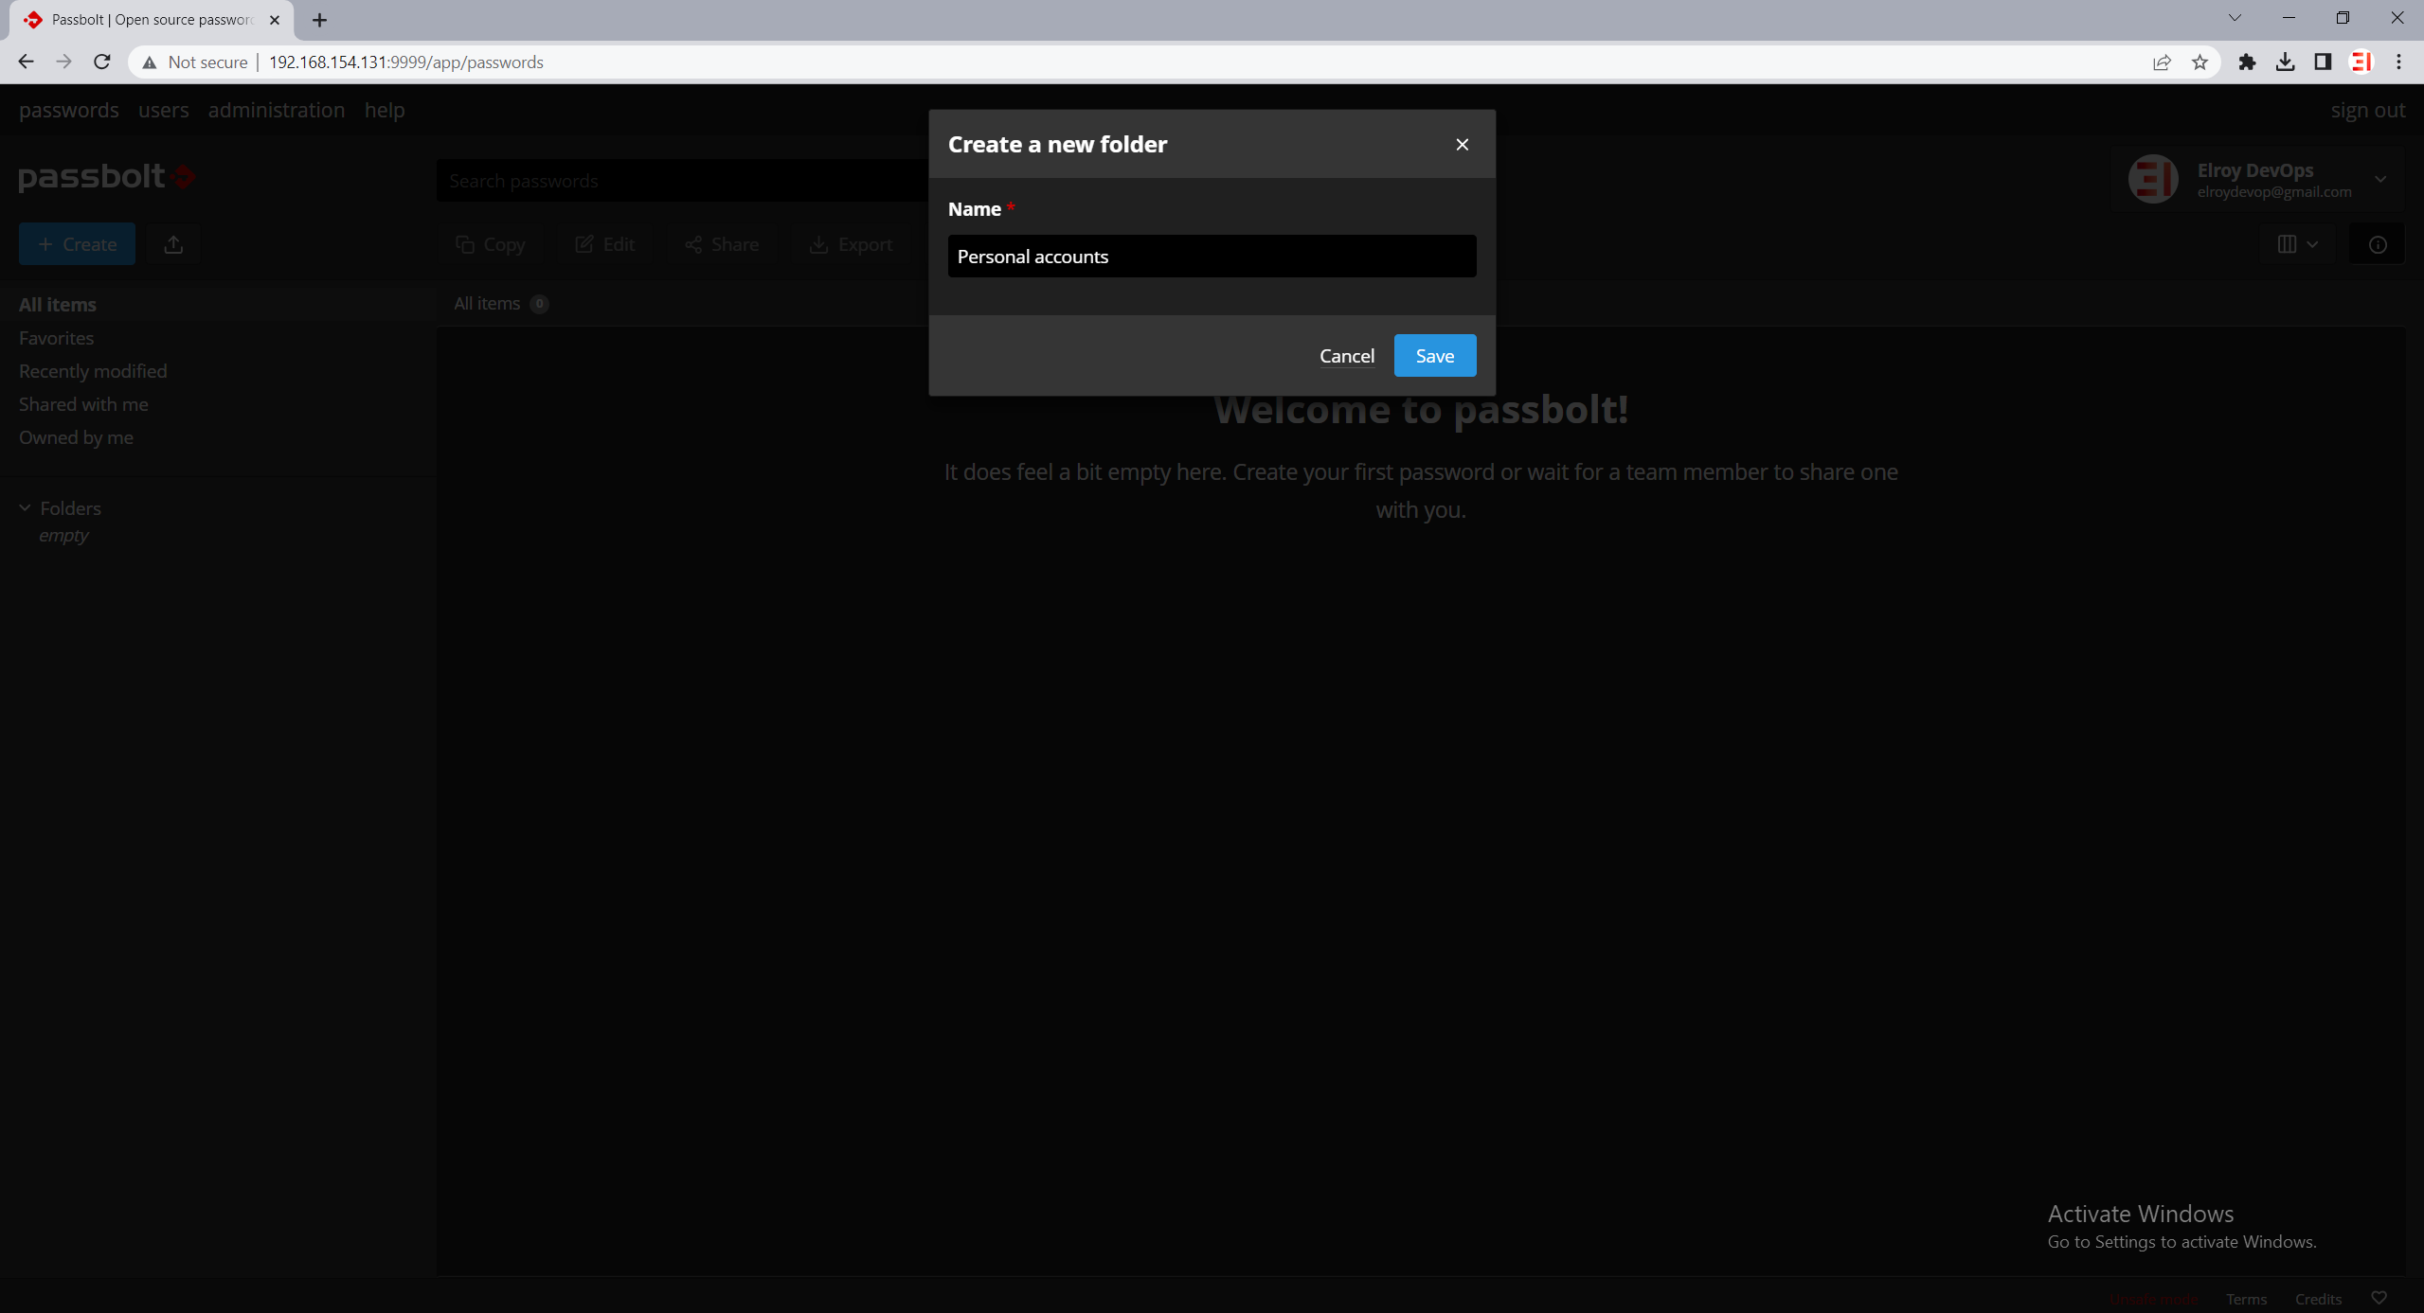
Task: Reload the page
Action: pos(102,62)
